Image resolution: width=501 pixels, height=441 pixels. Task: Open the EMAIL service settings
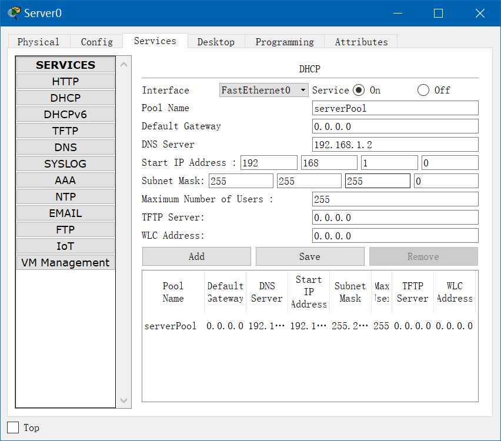click(x=65, y=213)
